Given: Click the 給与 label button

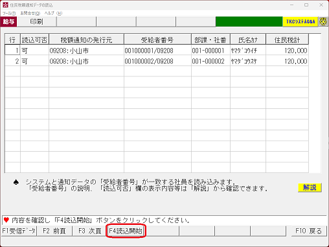Looking at the screenshot, I should coord(8,21).
